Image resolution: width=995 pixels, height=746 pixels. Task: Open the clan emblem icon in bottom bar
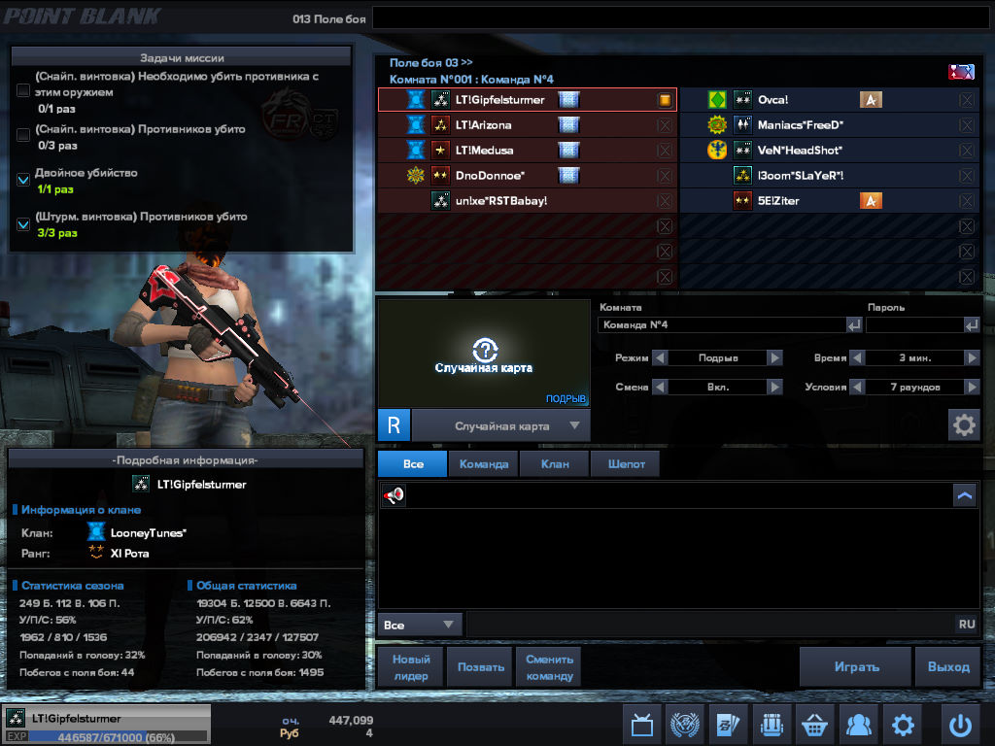point(685,725)
